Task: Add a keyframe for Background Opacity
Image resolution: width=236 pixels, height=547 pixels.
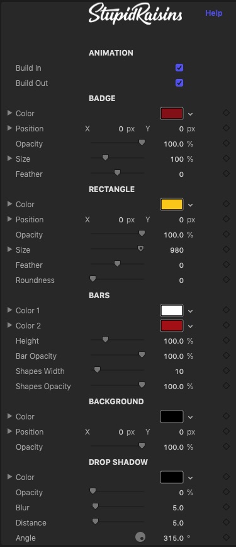Action: tap(227, 446)
